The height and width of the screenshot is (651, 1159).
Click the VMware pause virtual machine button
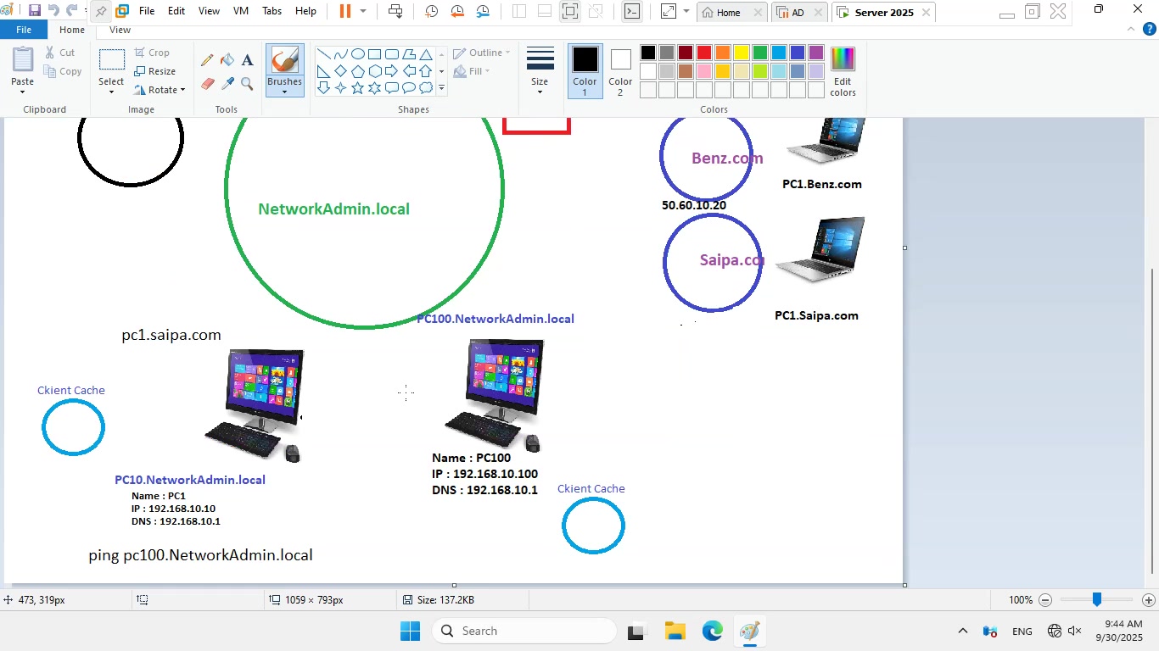[345, 11]
